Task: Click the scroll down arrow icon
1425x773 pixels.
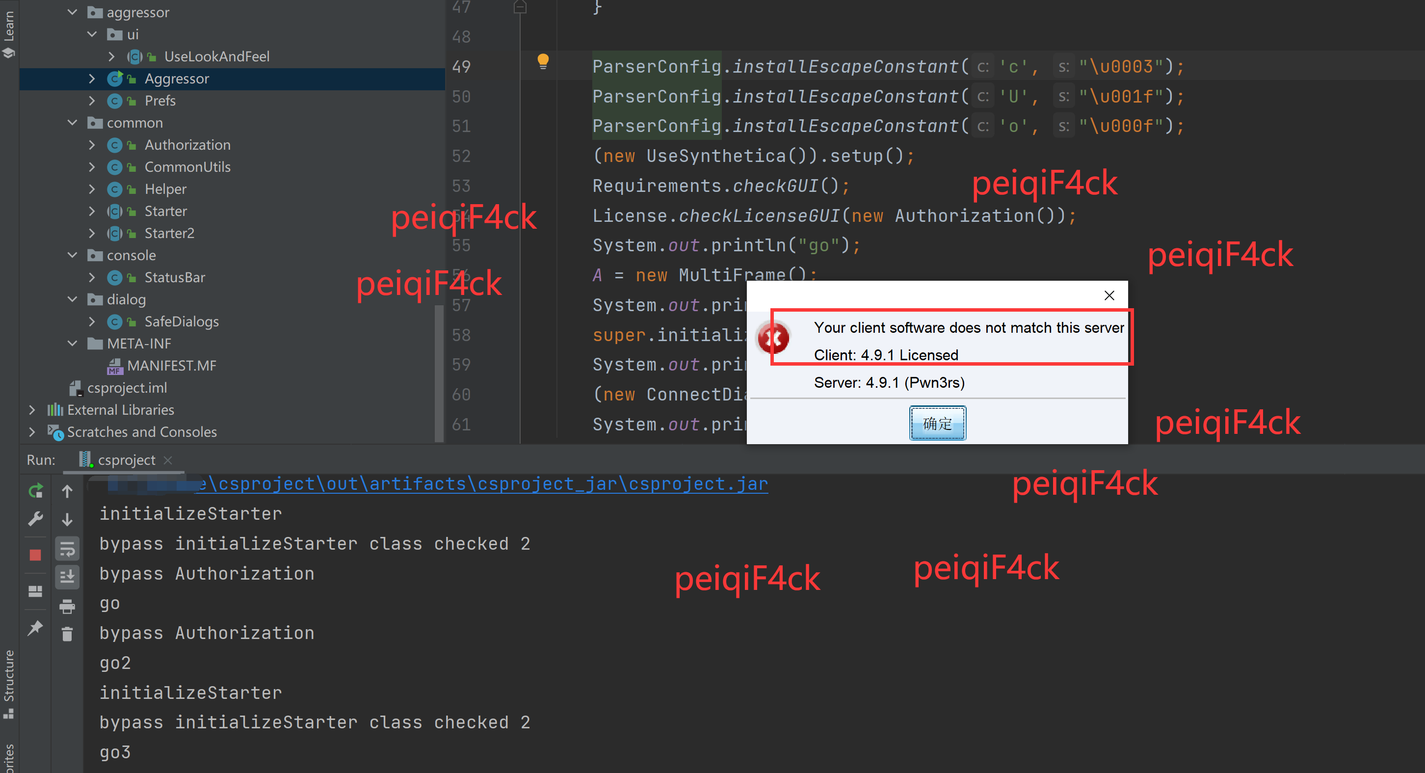Action: tap(67, 519)
